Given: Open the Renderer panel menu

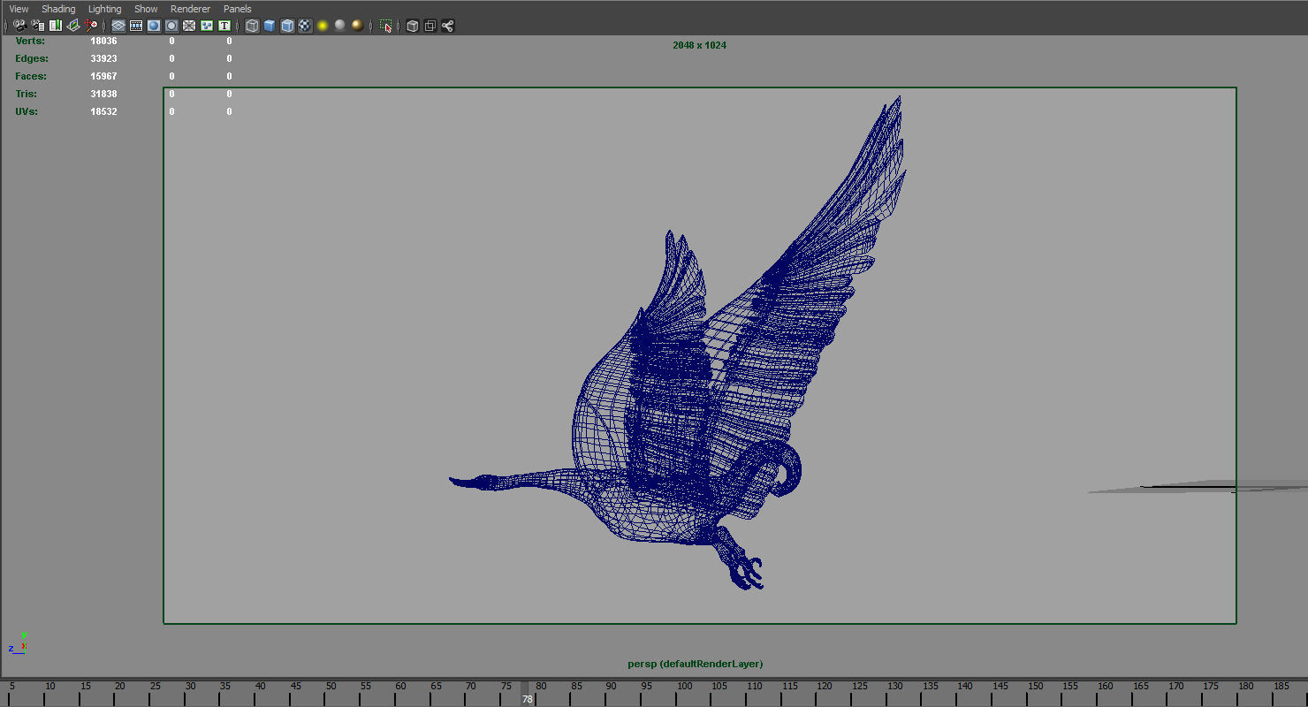Looking at the screenshot, I should coord(190,9).
